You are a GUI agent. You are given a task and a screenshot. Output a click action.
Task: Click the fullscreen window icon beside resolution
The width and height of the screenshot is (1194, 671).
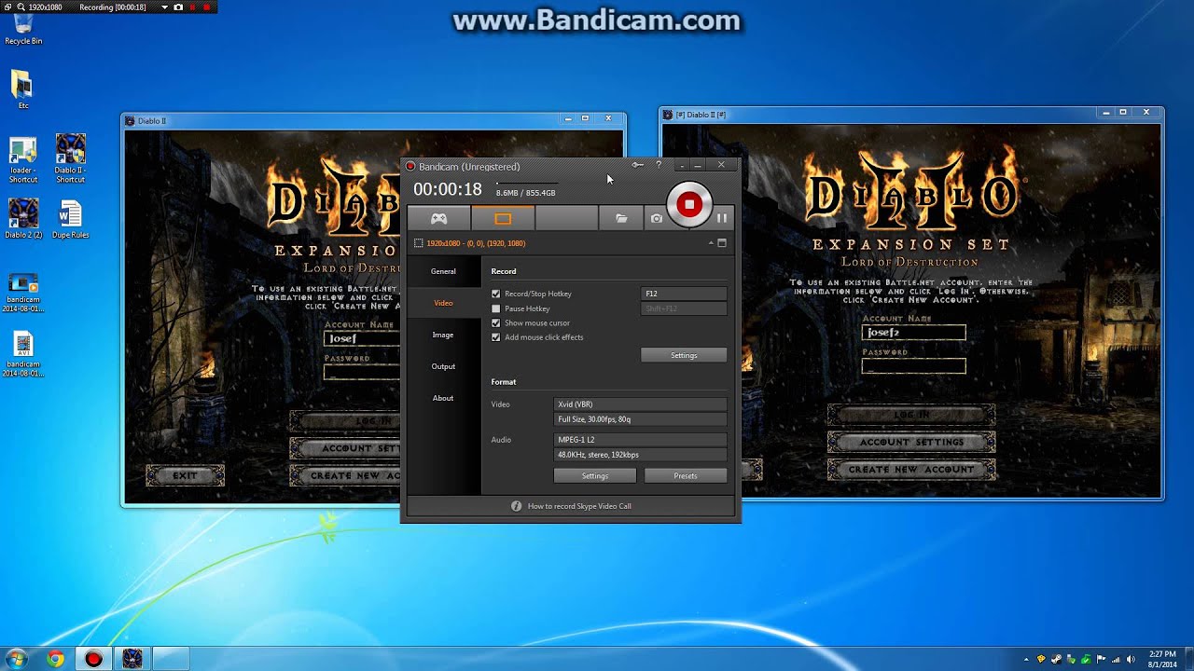(721, 243)
